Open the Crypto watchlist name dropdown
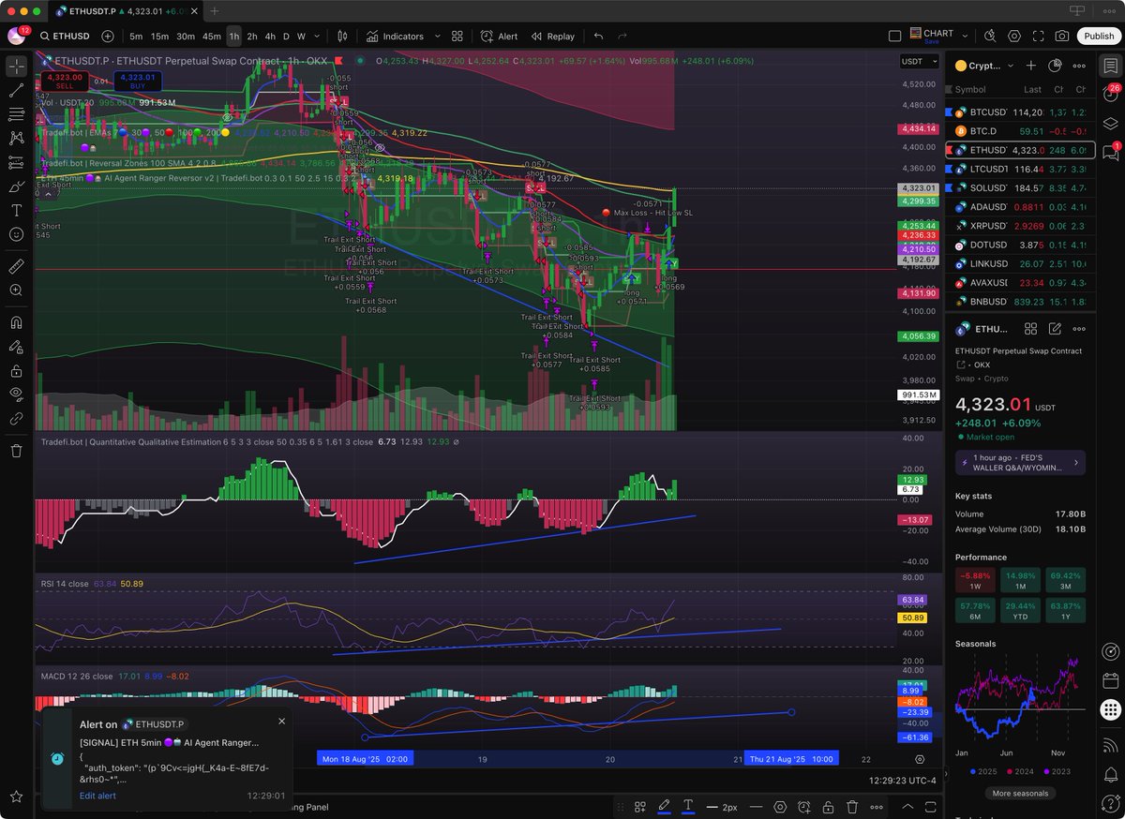Image resolution: width=1125 pixels, height=819 pixels. coord(985,66)
